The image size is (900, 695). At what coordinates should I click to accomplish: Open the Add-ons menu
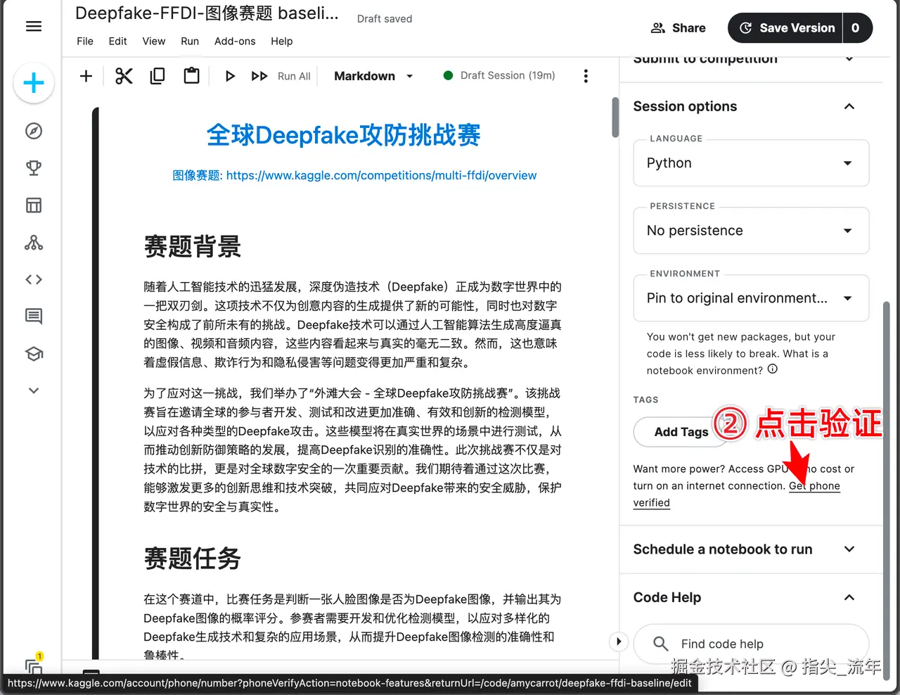(x=235, y=41)
